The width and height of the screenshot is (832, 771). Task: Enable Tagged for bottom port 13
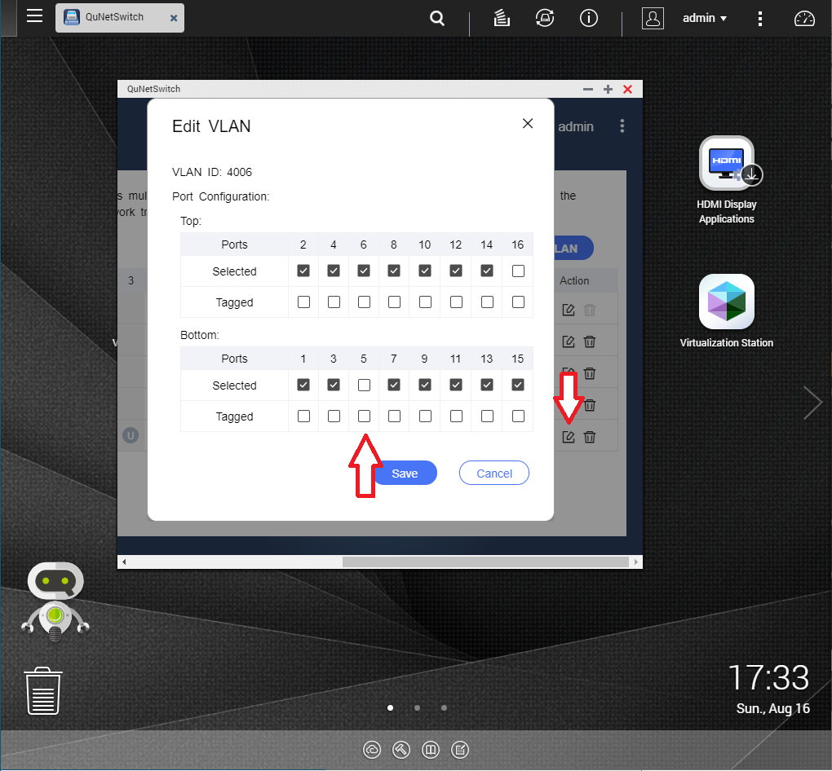pyautogui.click(x=487, y=416)
